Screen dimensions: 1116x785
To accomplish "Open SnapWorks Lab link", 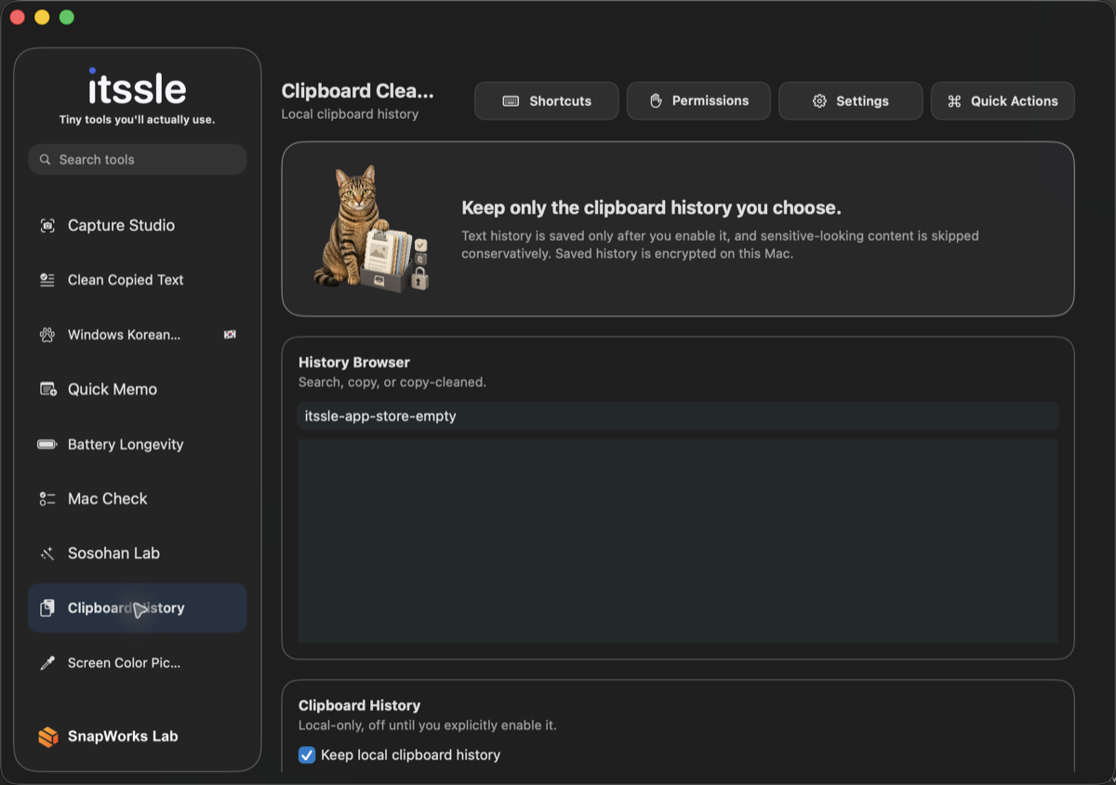I will pos(108,737).
